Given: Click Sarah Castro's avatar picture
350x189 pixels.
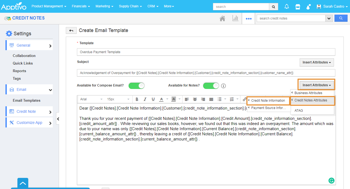Looking at the screenshot, I should tap(319, 6).
